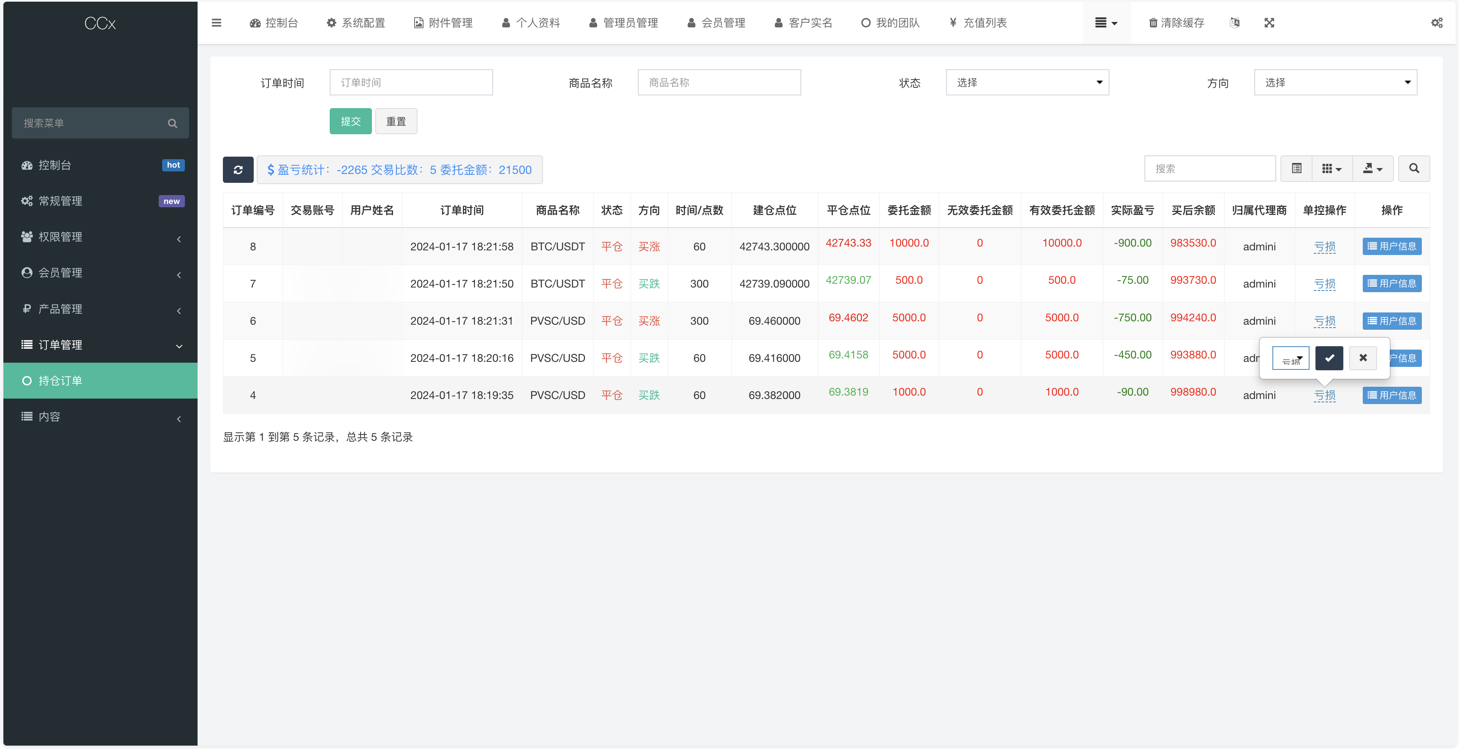This screenshot has height=749, width=1459.
Task: Click the profit statistics summary bar
Action: point(400,169)
